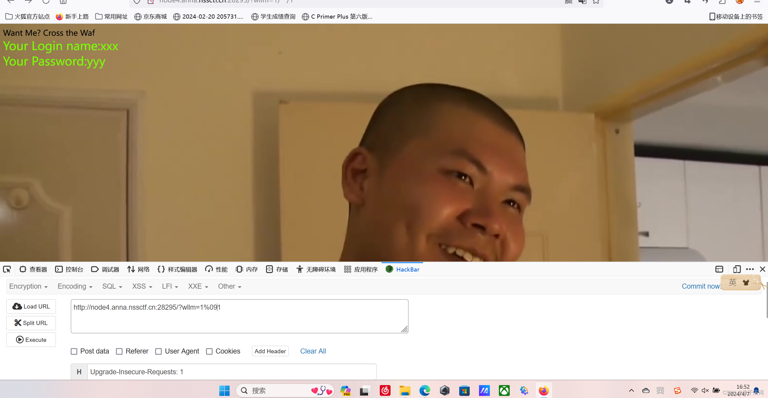The width and height of the screenshot is (768, 398).
Task: Click Load URL button in HackBar
Action: (x=31, y=306)
